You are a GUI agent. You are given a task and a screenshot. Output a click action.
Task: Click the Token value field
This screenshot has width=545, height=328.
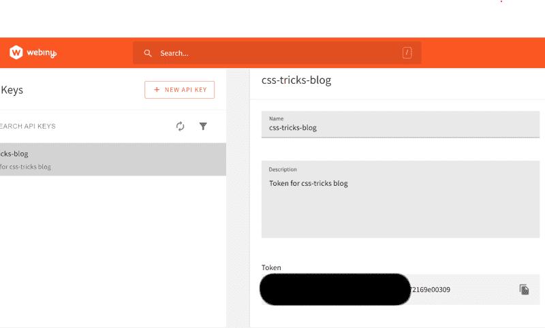[x=401, y=289]
